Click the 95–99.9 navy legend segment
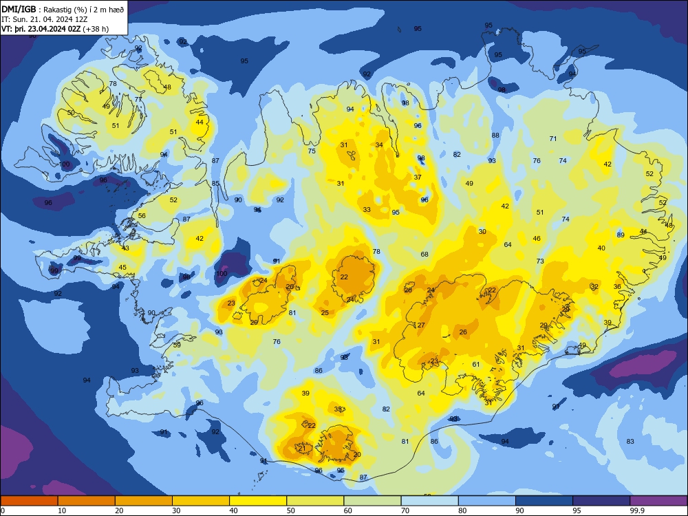Image resolution: width=688 pixels, height=516 pixels. 601,501
